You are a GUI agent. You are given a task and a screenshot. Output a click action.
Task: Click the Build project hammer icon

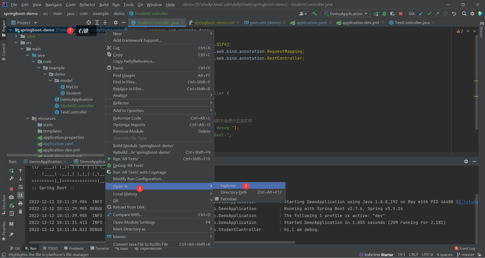tap(314, 14)
